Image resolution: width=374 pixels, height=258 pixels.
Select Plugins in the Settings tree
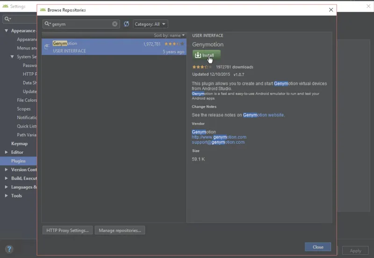pos(18,161)
